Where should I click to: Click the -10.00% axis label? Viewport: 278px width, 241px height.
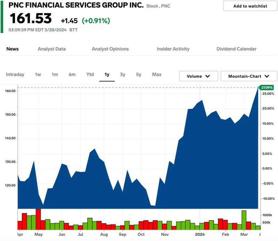(269, 199)
